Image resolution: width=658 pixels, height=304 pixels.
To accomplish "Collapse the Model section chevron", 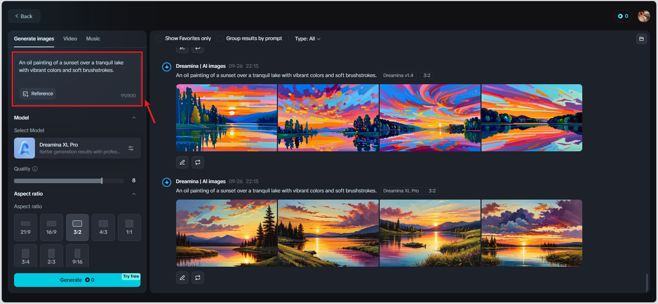I will [x=134, y=118].
